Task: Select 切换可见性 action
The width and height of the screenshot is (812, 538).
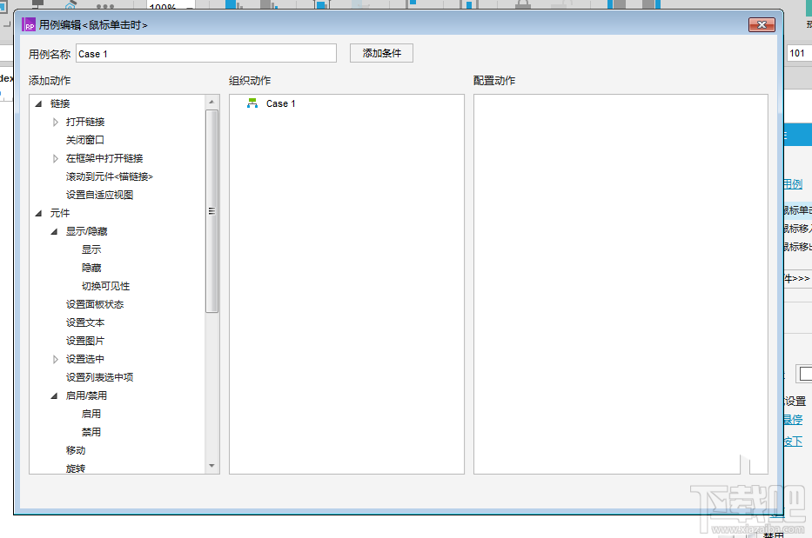Action: pyautogui.click(x=105, y=286)
